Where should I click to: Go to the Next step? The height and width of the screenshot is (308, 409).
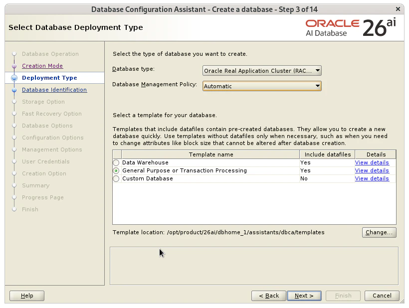point(304,296)
